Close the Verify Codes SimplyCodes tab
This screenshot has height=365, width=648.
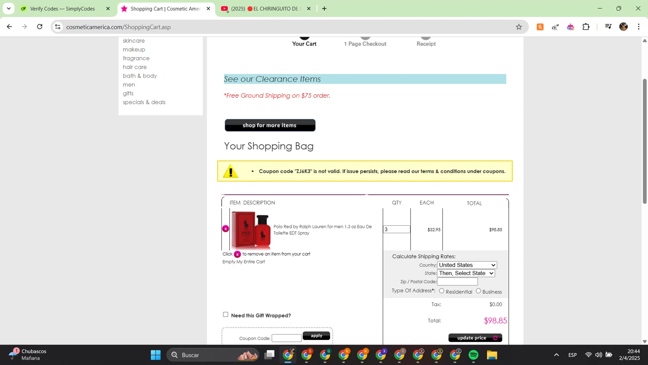click(108, 9)
